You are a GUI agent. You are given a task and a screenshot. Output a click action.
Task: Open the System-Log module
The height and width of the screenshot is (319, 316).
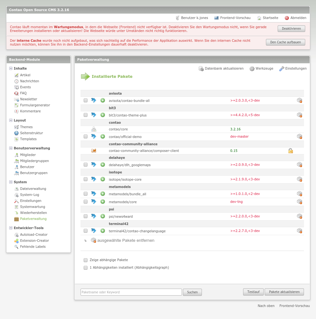pyautogui.click(x=29, y=195)
